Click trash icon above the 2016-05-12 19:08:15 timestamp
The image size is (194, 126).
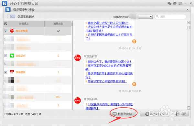[x=134, y=84]
